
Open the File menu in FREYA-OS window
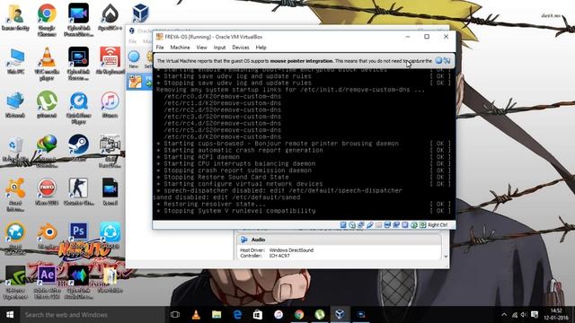pos(160,48)
